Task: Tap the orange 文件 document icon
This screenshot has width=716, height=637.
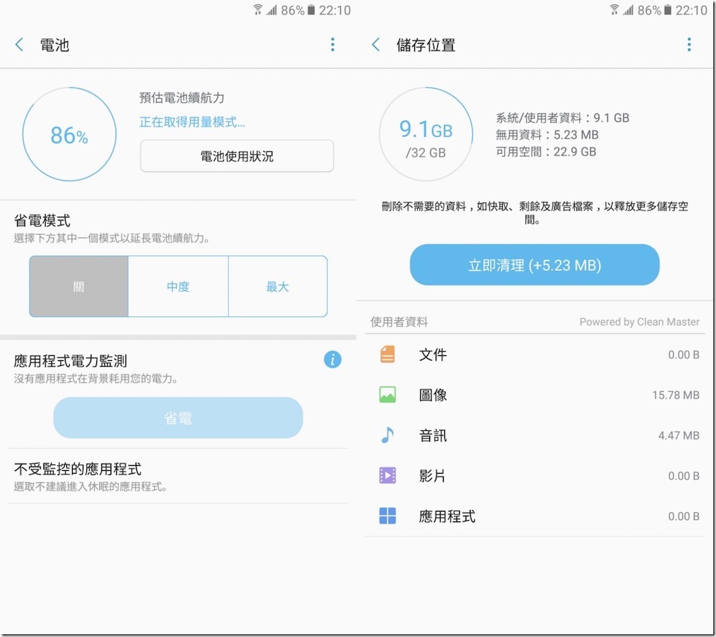Action: 387,355
